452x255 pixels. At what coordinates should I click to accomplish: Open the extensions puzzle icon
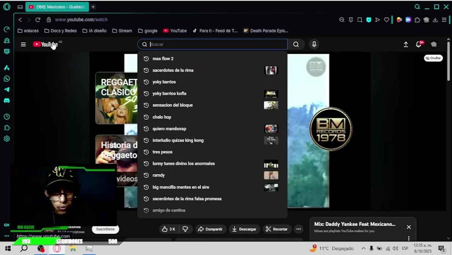pyautogui.click(x=417, y=20)
